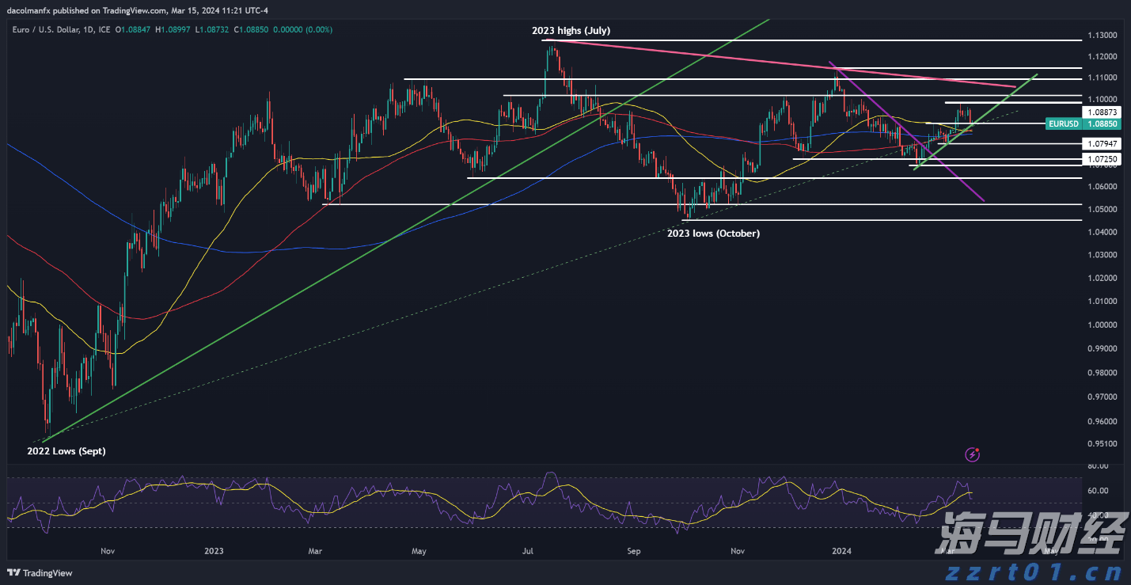Viewport: 1131px width, 585px height.
Task: Select the Euro / U.S. Dollar symbol title
Action: pos(48,29)
